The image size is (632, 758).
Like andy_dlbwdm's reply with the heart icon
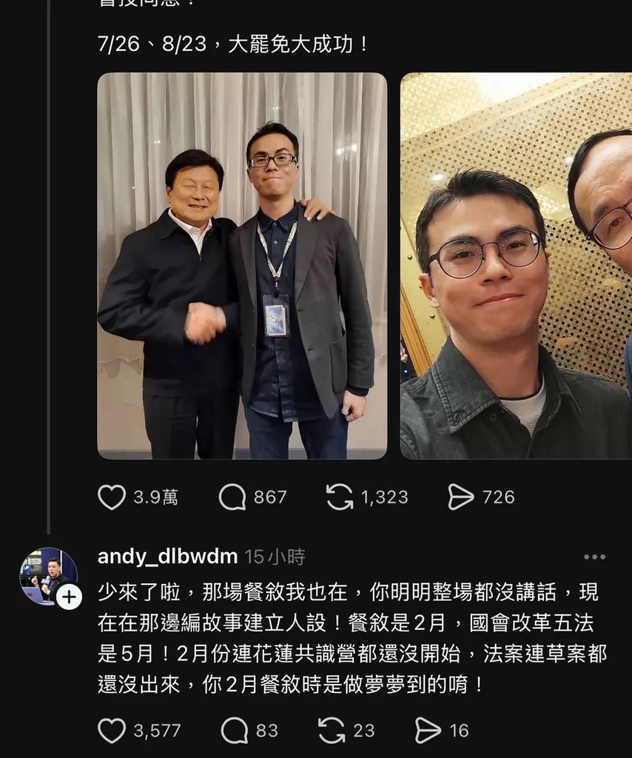click(112, 731)
